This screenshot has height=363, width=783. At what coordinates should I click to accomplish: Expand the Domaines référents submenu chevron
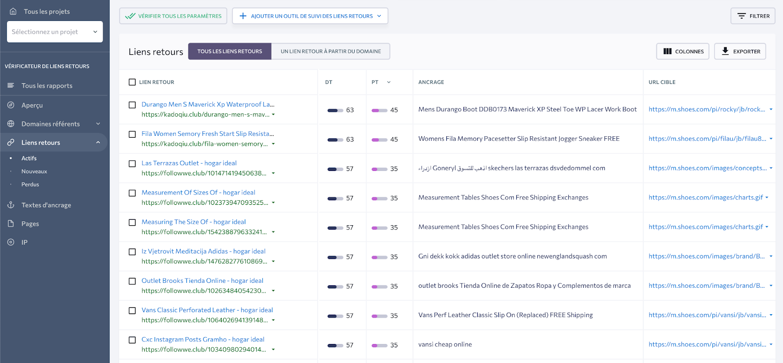click(98, 124)
